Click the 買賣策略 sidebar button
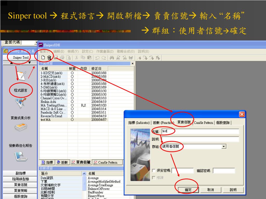 [21, 190]
